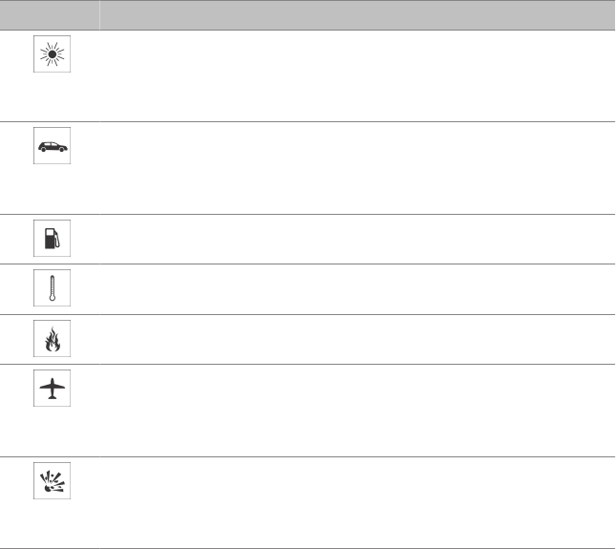The height and width of the screenshot is (549, 616).
Task: Click the wide right header cell
Action: tap(357, 14)
